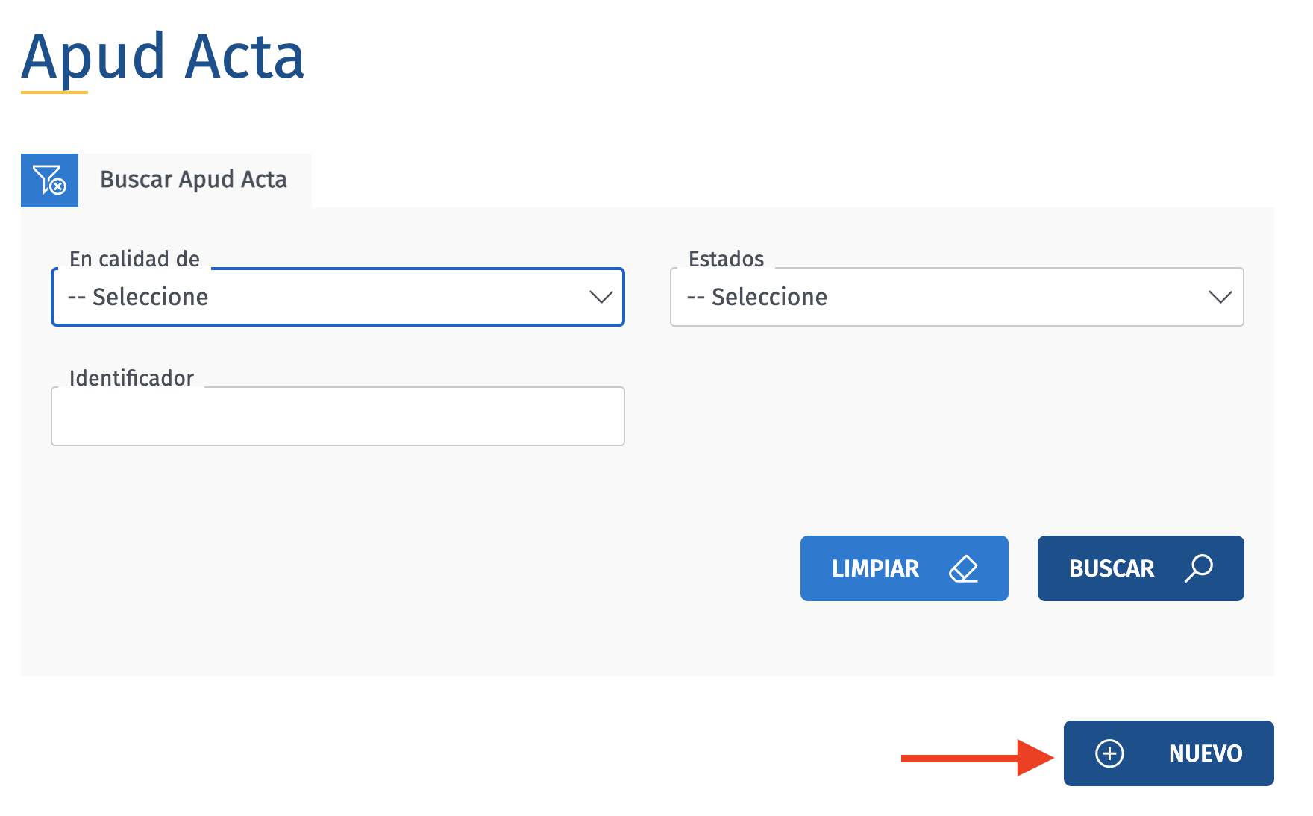The width and height of the screenshot is (1313, 816).
Task: Click the circled plus icon on NUEVO
Action: tap(1109, 753)
